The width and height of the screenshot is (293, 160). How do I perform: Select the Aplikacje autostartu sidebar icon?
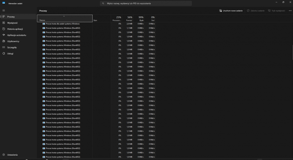point(4,35)
